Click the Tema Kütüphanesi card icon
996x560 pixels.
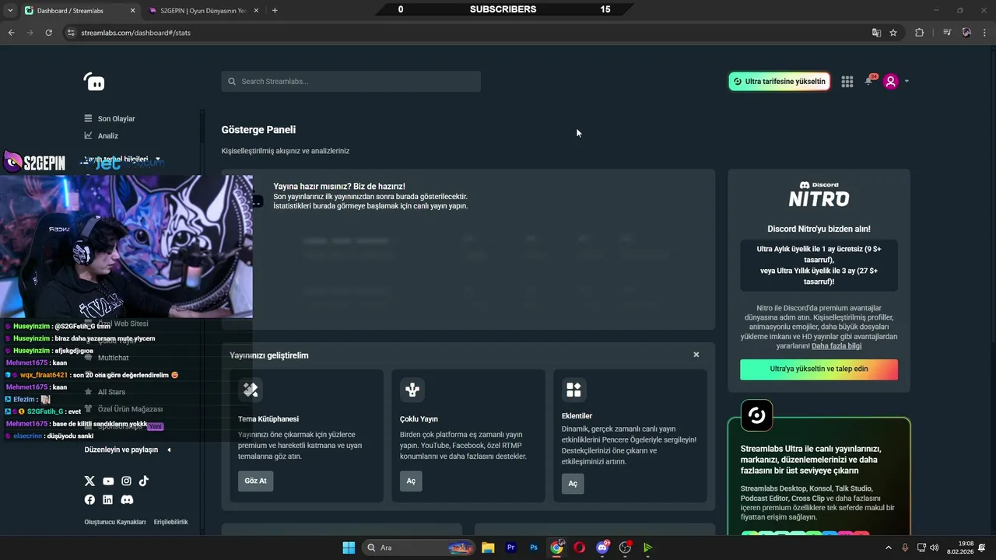click(x=251, y=390)
